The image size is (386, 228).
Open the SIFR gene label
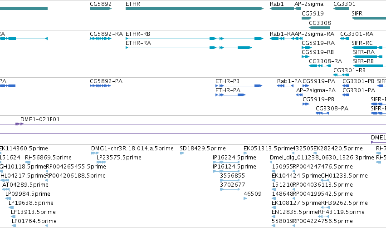[x=357, y=13]
